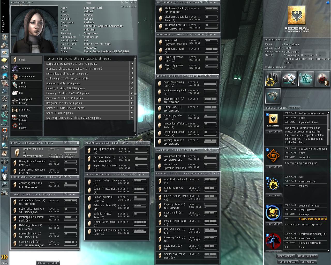Open the calculator icon in the sidebar
331x265 pixels.
click(4, 122)
